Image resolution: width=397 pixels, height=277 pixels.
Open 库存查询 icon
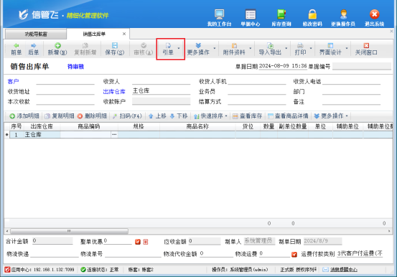(281, 18)
